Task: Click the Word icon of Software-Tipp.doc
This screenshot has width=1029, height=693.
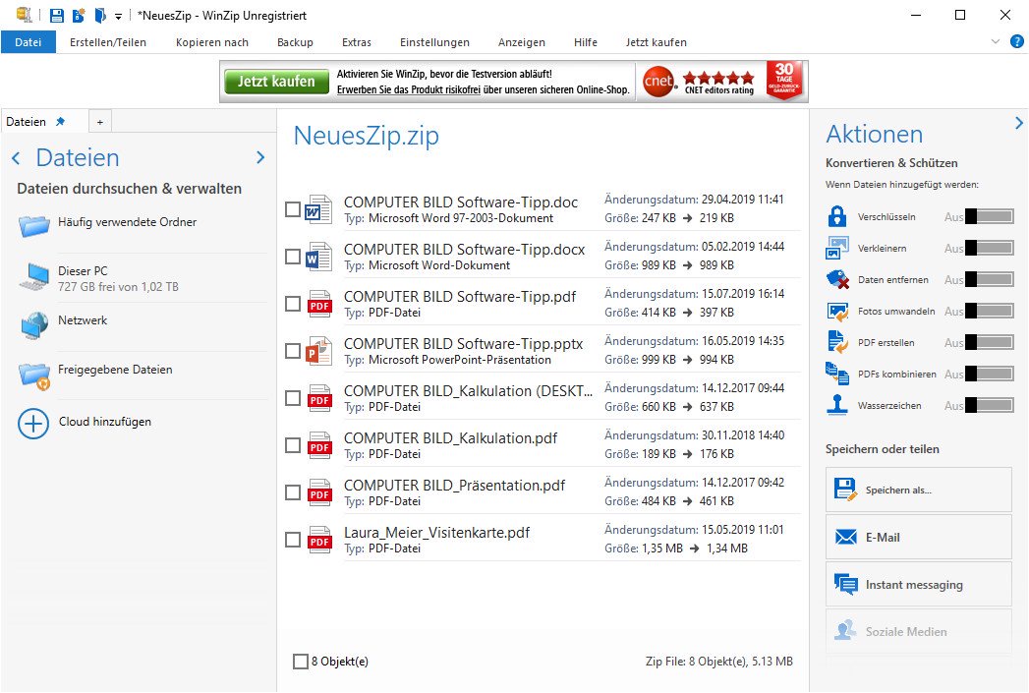Action: click(x=318, y=210)
